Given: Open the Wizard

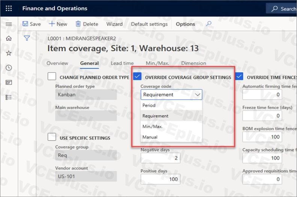Looking at the screenshot, I should 115,24.
